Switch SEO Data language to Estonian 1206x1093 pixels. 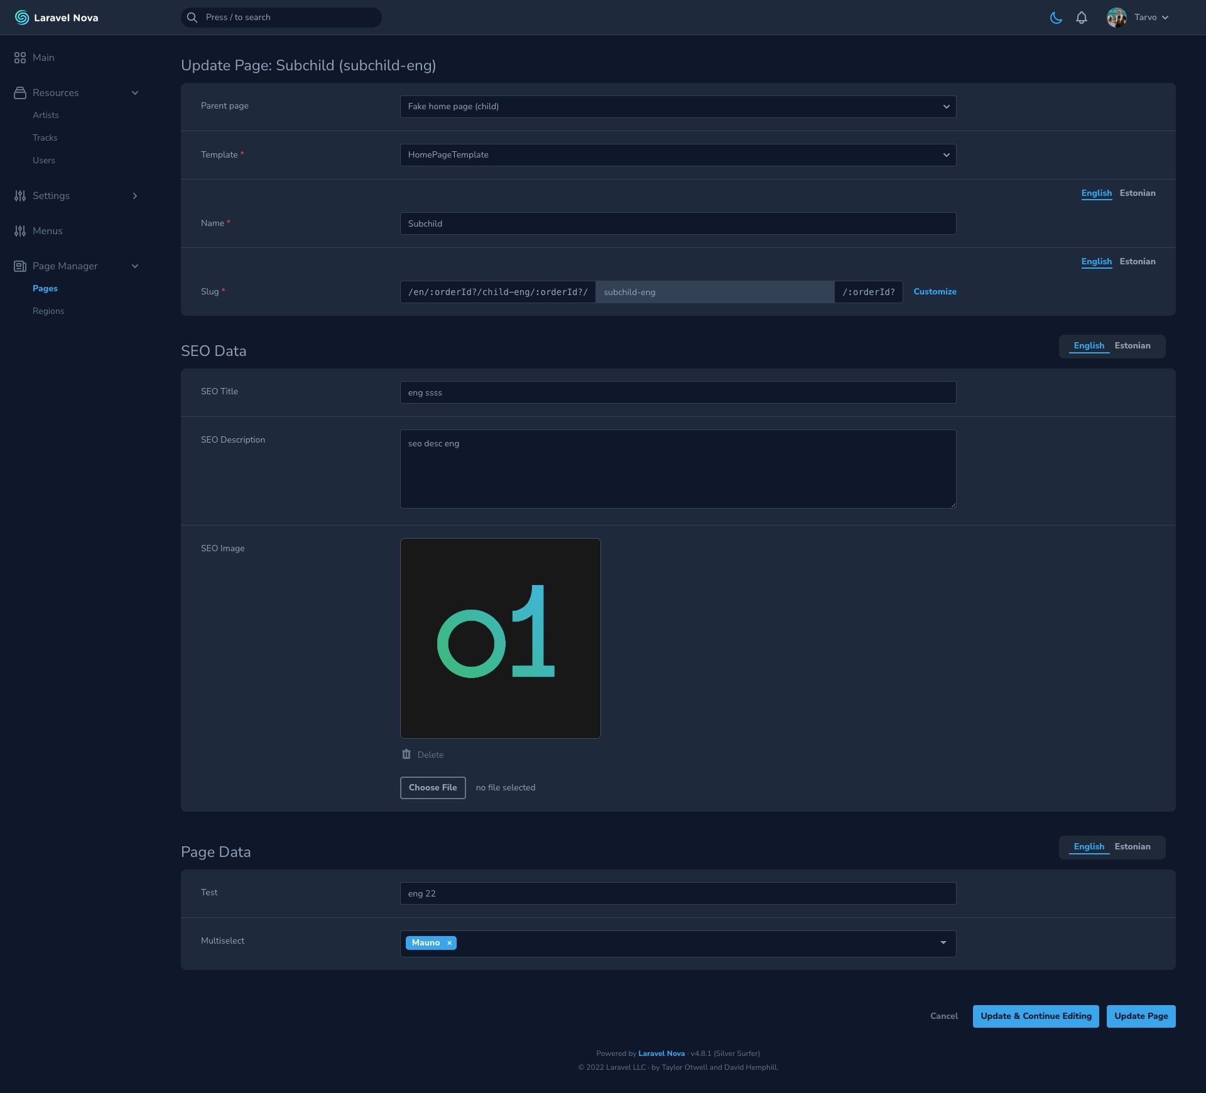(1132, 345)
